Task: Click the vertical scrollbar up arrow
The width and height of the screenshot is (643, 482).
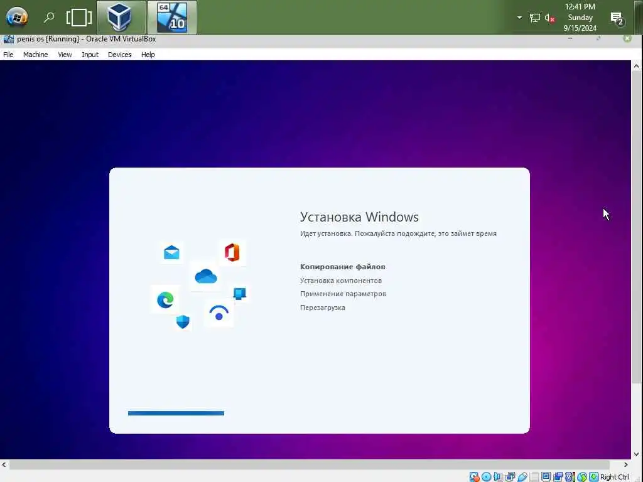Action: (x=637, y=67)
